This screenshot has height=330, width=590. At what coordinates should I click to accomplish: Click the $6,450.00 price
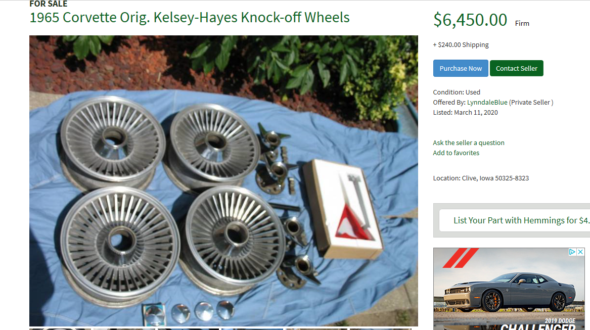(x=470, y=20)
